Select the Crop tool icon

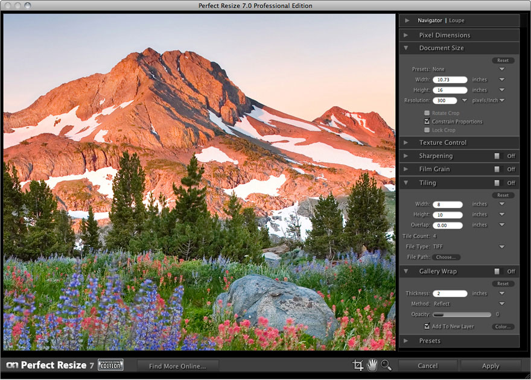[358, 366]
